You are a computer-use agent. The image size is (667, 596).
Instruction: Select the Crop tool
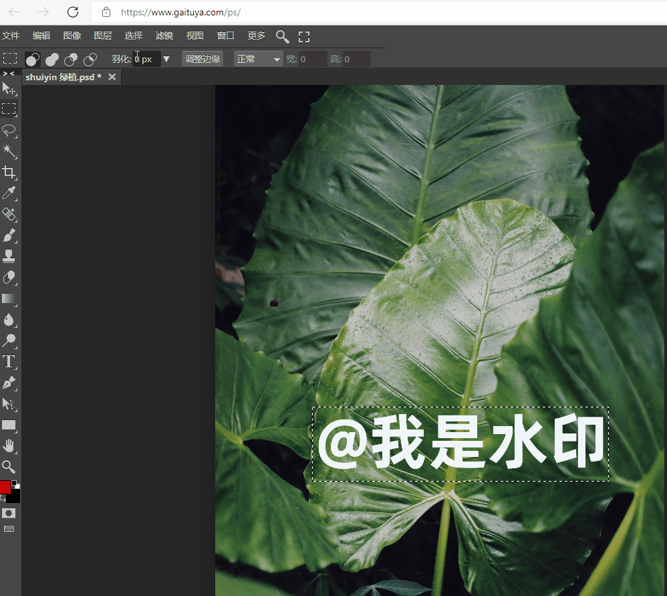pyautogui.click(x=9, y=173)
